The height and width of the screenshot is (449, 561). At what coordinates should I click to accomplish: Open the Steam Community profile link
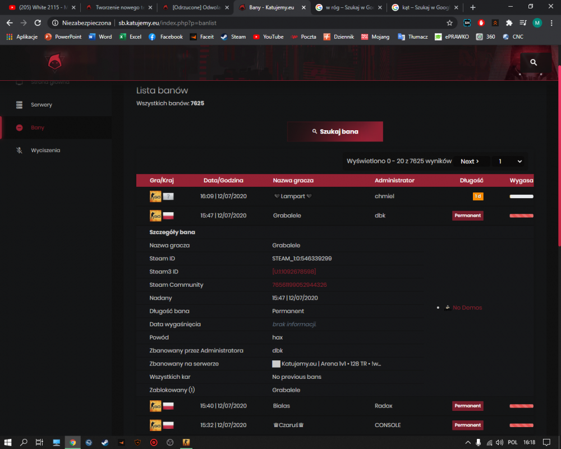tap(299, 285)
